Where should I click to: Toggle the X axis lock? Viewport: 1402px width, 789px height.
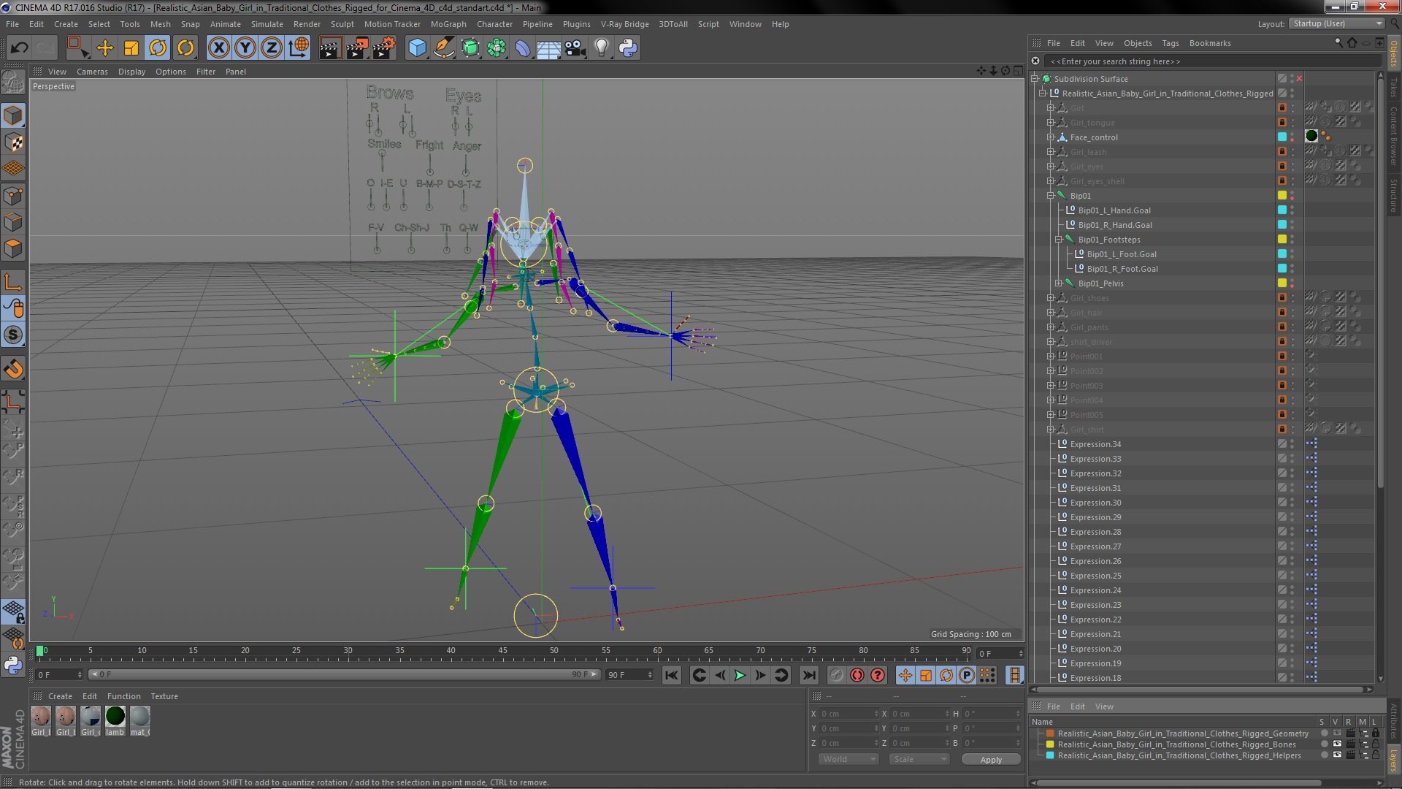coord(218,48)
